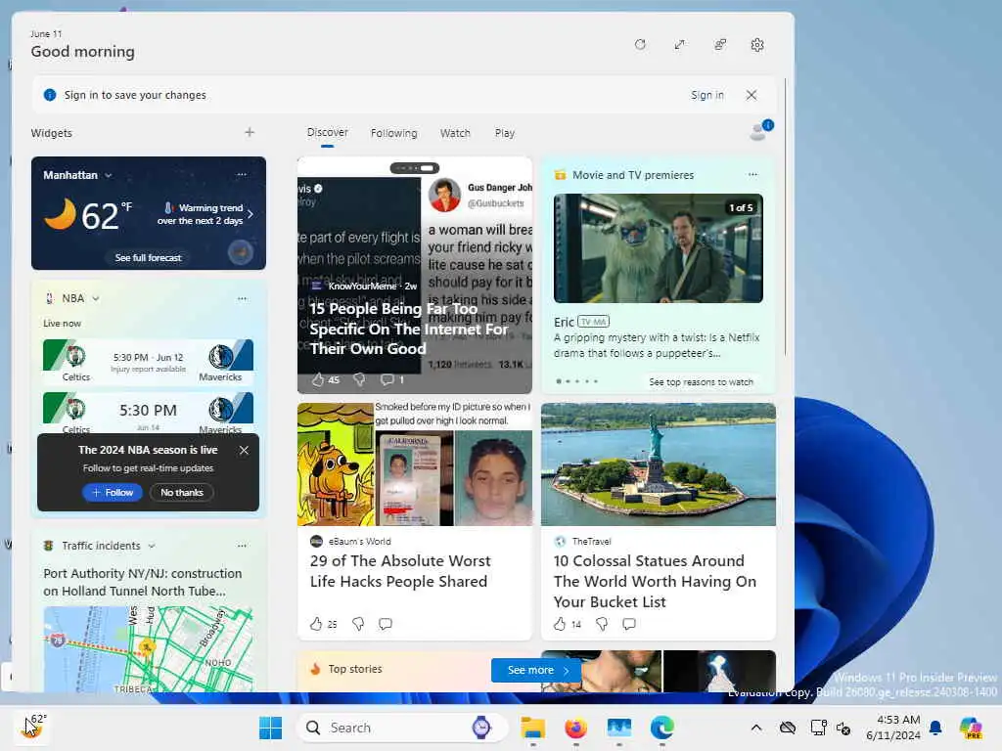Screen dimensions: 1002x751
Task: Open the share icon beside the settings gear
Action: pos(719,45)
